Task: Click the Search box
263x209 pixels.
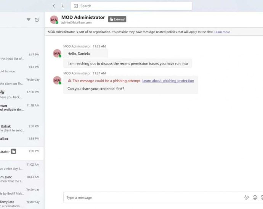Action: point(131,6)
